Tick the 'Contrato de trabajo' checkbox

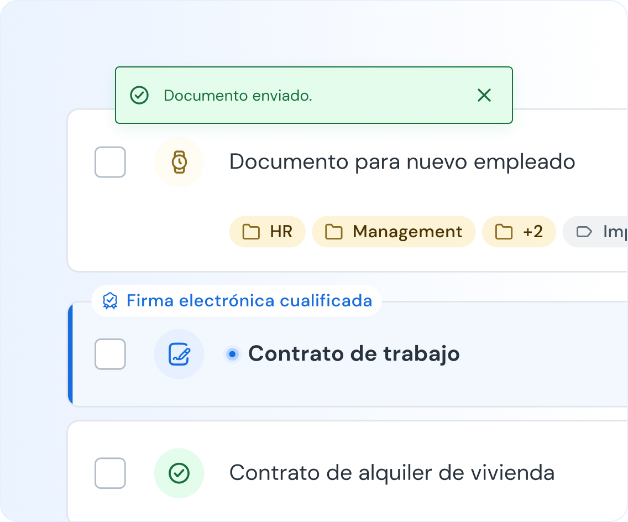pyautogui.click(x=110, y=354)
